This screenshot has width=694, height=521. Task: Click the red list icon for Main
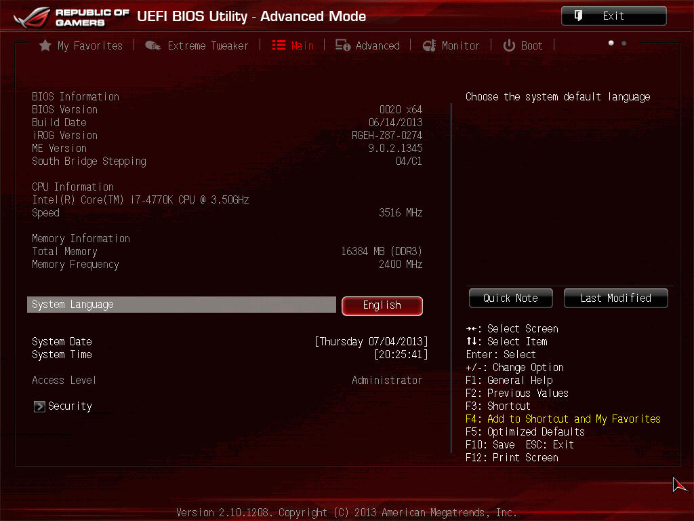pos(279,45)
